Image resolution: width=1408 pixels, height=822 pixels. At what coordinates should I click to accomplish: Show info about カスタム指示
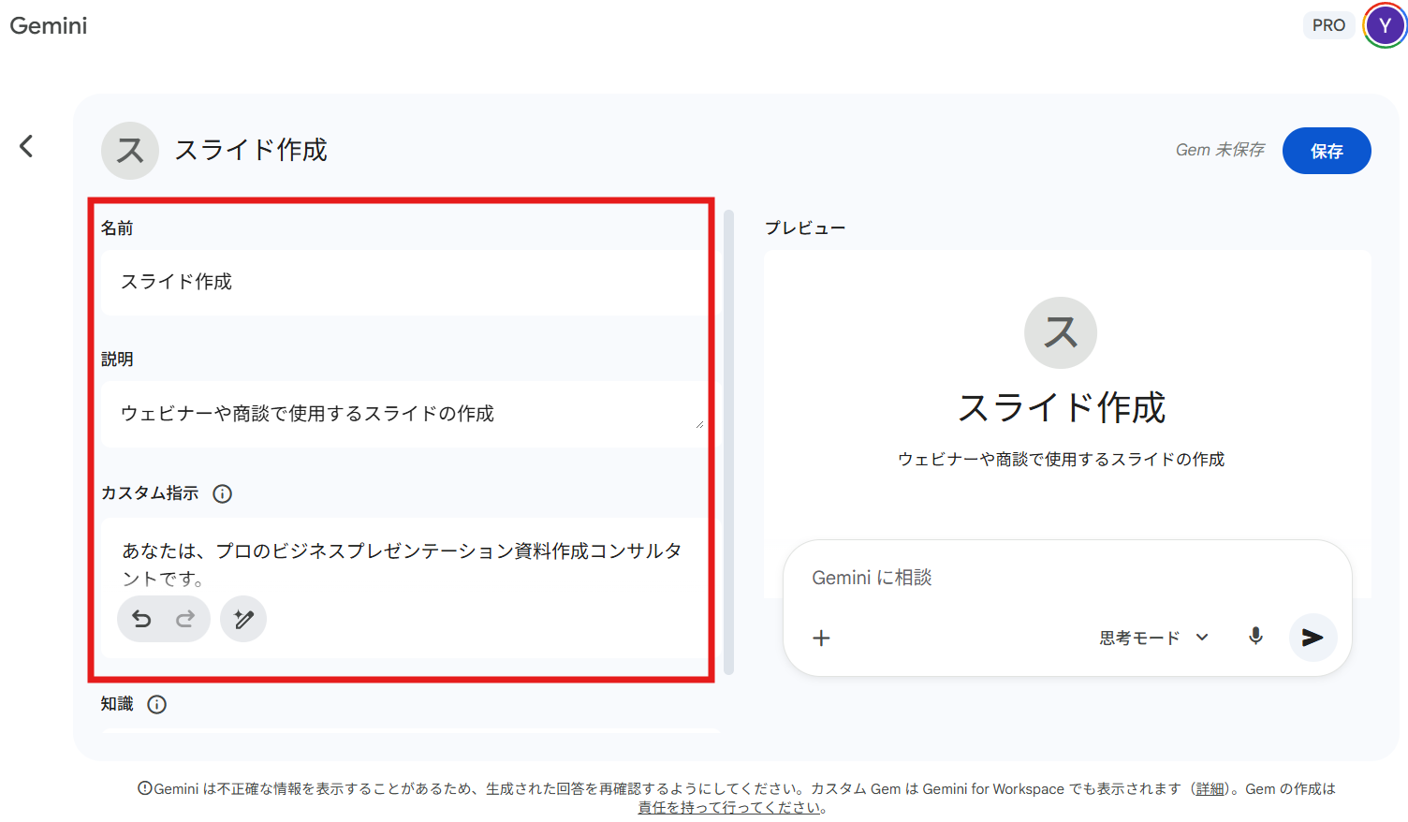[222, 493]
